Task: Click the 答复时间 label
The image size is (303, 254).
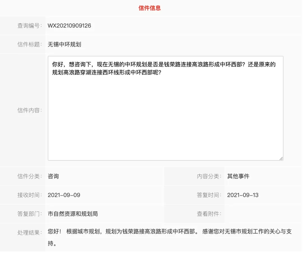Action: click(209, 195)
